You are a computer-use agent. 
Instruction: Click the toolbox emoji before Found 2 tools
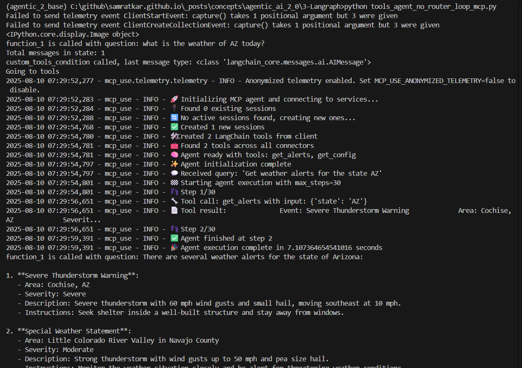[174, 146]
